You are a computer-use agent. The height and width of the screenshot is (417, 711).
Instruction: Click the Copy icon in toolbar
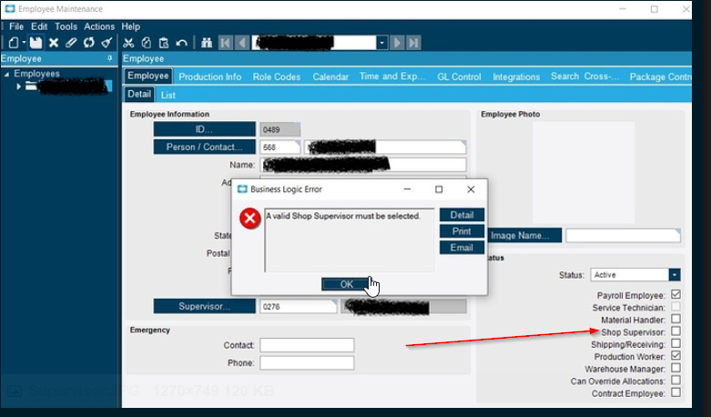point(146,43)
